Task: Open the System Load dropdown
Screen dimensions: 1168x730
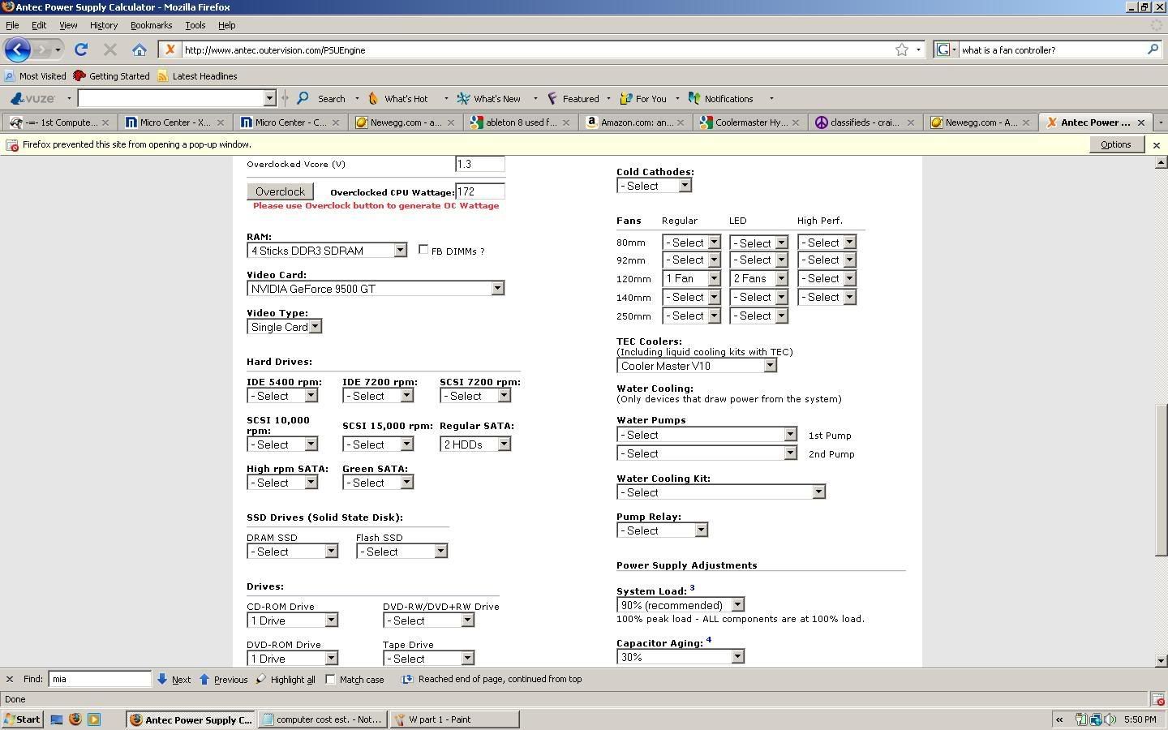Action: (681, 605)
